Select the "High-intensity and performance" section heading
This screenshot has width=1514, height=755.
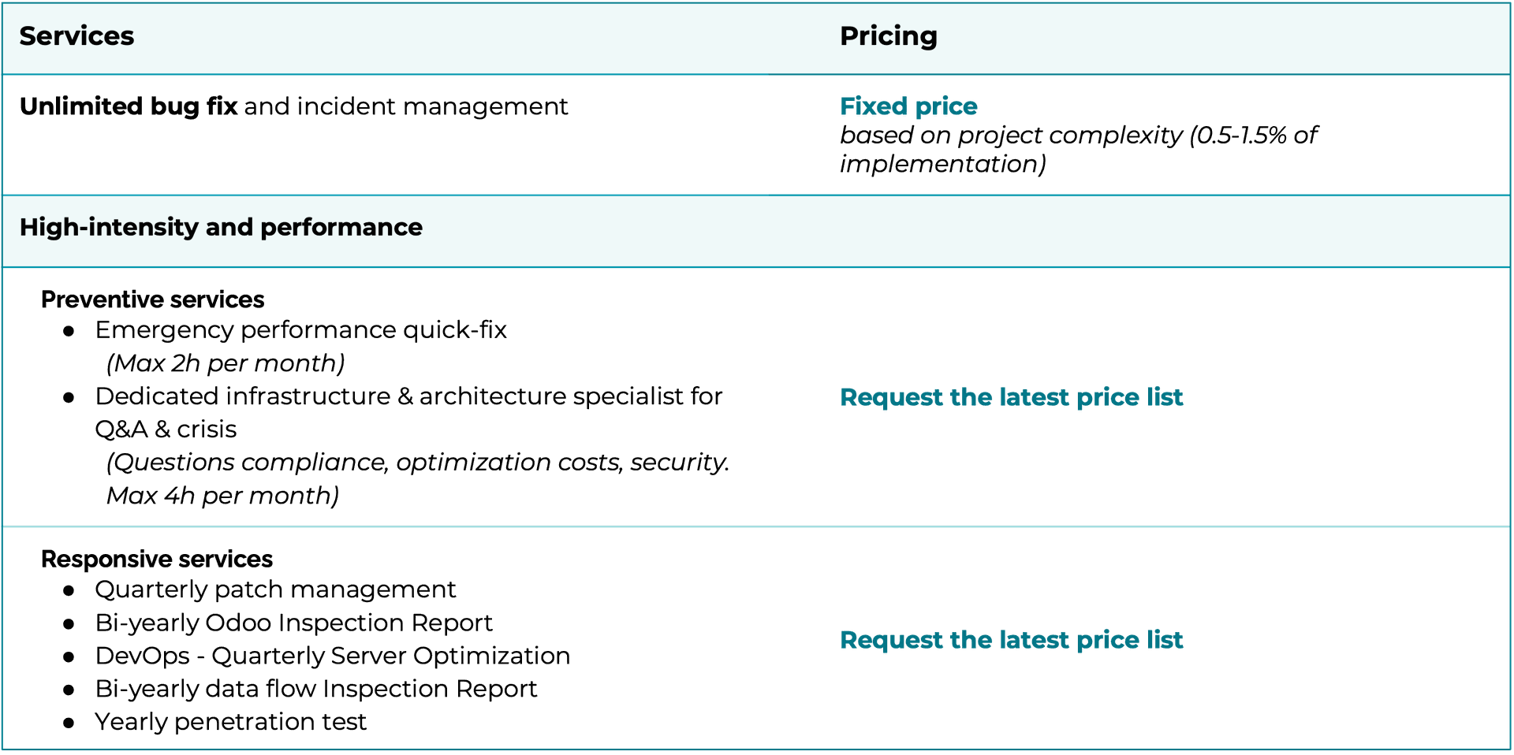[x=221, y=228]
